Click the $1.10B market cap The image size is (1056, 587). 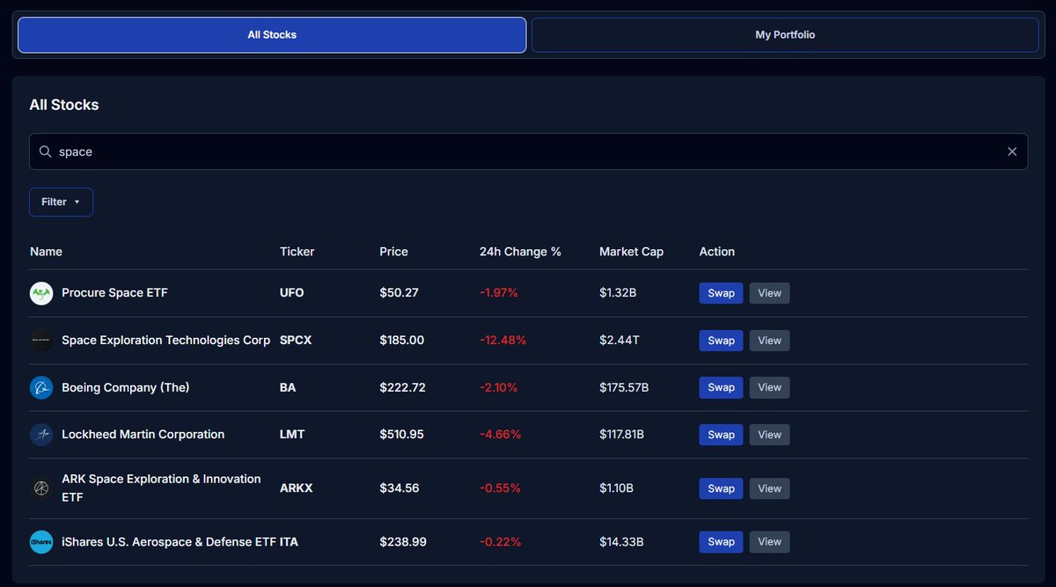617,488
